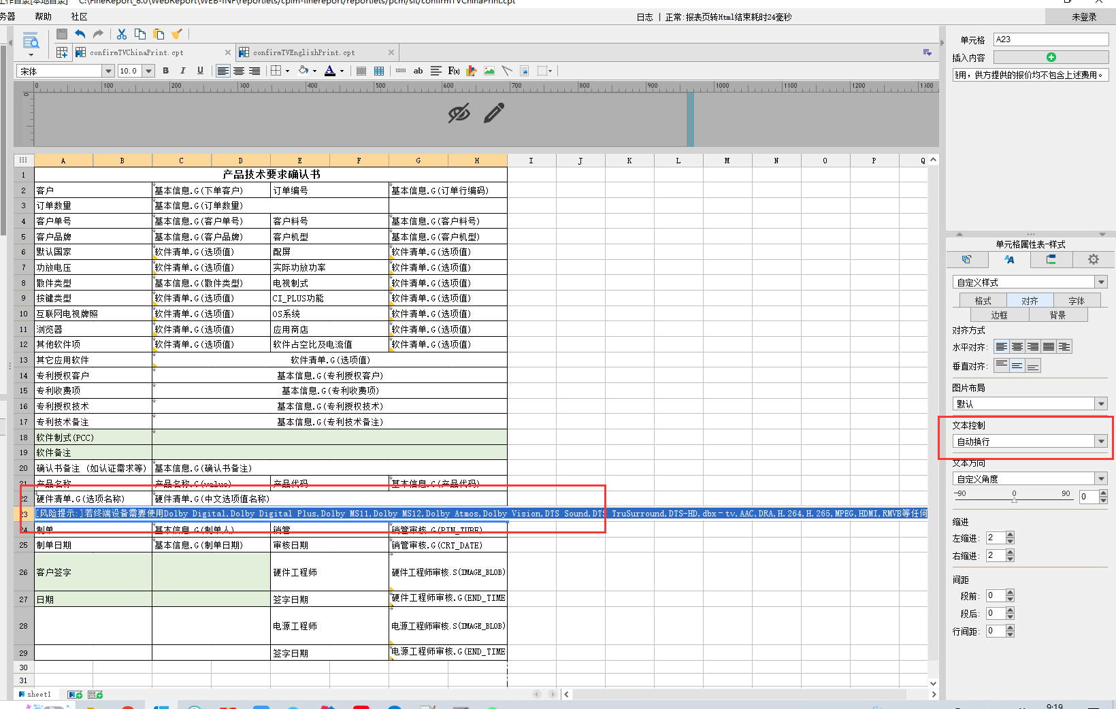Align right in the formatting toolbar
The image size is (1116, 709).
tap(255, 71)
